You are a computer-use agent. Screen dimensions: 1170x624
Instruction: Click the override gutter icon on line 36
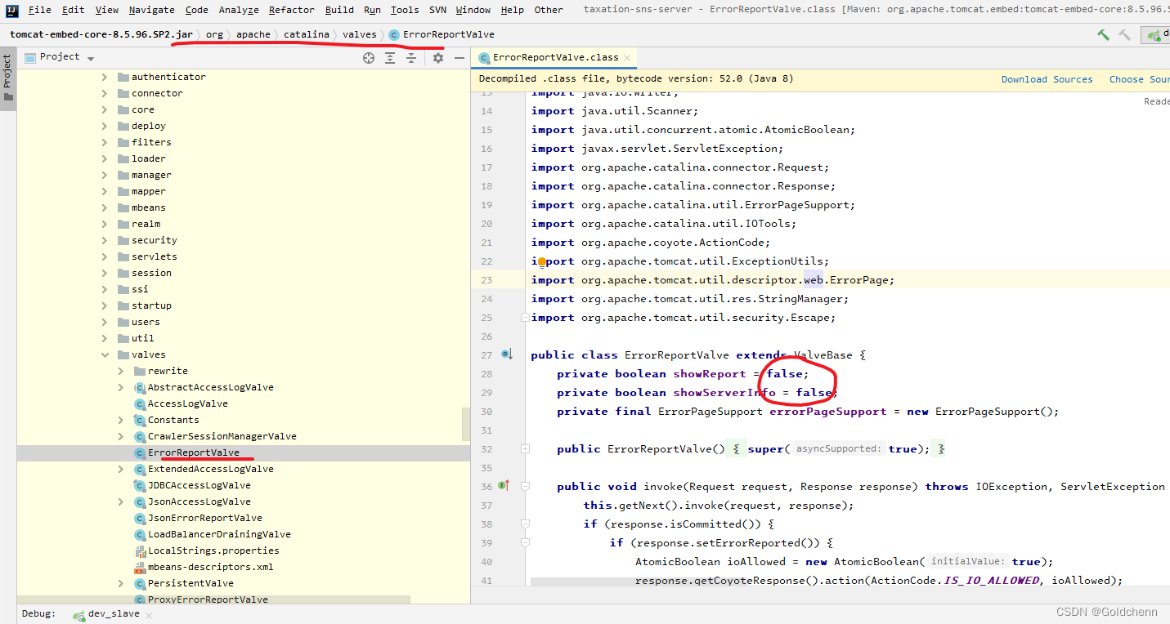click(504, 485)
